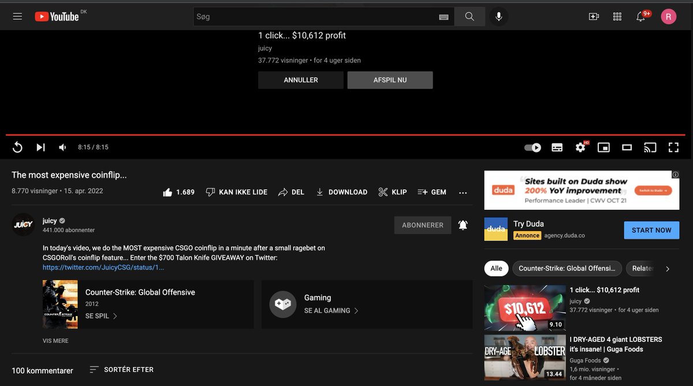Open more actions three-dot menu
Viewport: 693px width, 386px height.
pos(463,192)
